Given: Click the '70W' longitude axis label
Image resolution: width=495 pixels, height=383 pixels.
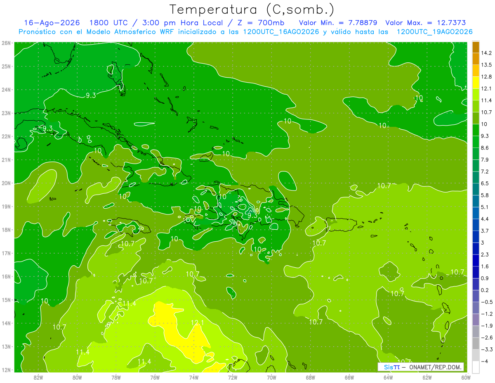Looking at the screenshot, I should 271,377.
